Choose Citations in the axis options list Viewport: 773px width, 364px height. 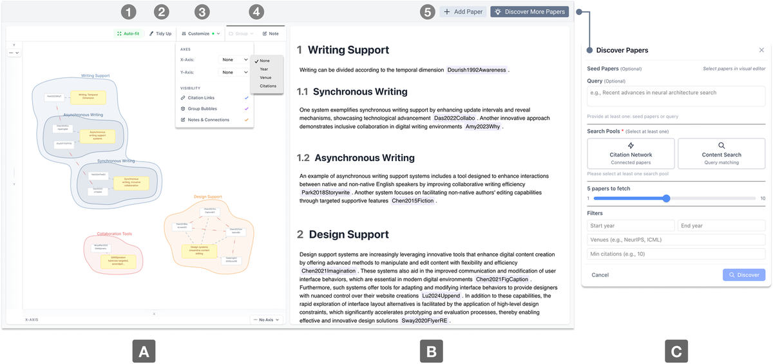(x=267, y=86)
